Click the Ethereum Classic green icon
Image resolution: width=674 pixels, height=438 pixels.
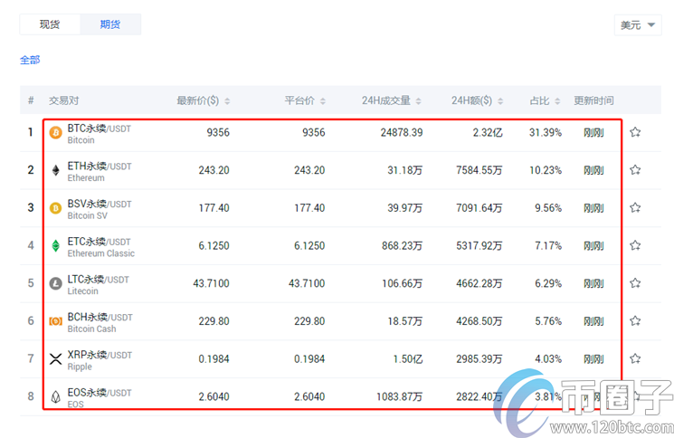(x=55, y=246)
